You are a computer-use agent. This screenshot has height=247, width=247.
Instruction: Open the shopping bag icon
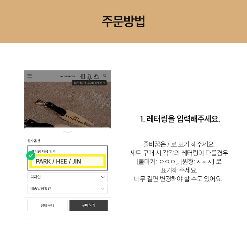[x=96, y=77]
